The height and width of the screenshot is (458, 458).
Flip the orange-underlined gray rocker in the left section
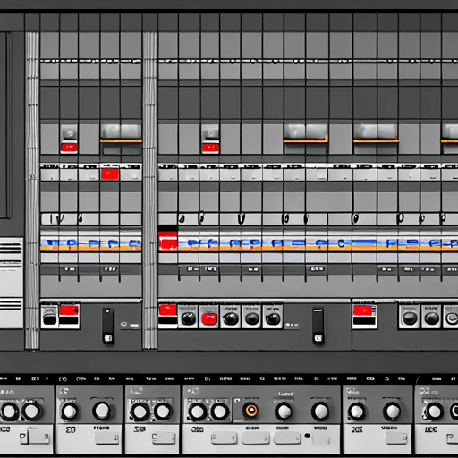click(121, 133)
